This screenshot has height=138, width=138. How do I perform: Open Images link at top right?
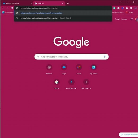pos(124,19)
